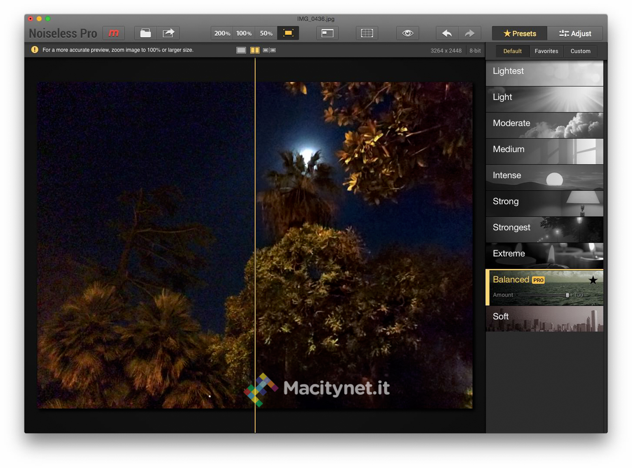Open the Presets panel tab

tap(519, 34)
